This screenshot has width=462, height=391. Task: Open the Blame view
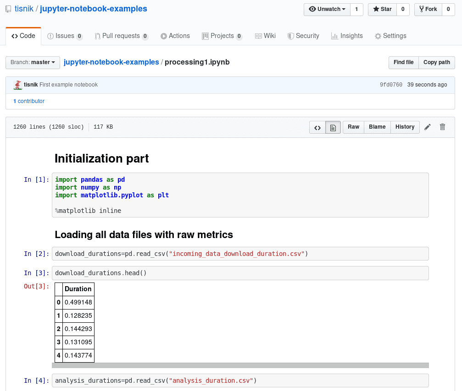point(377,127)
